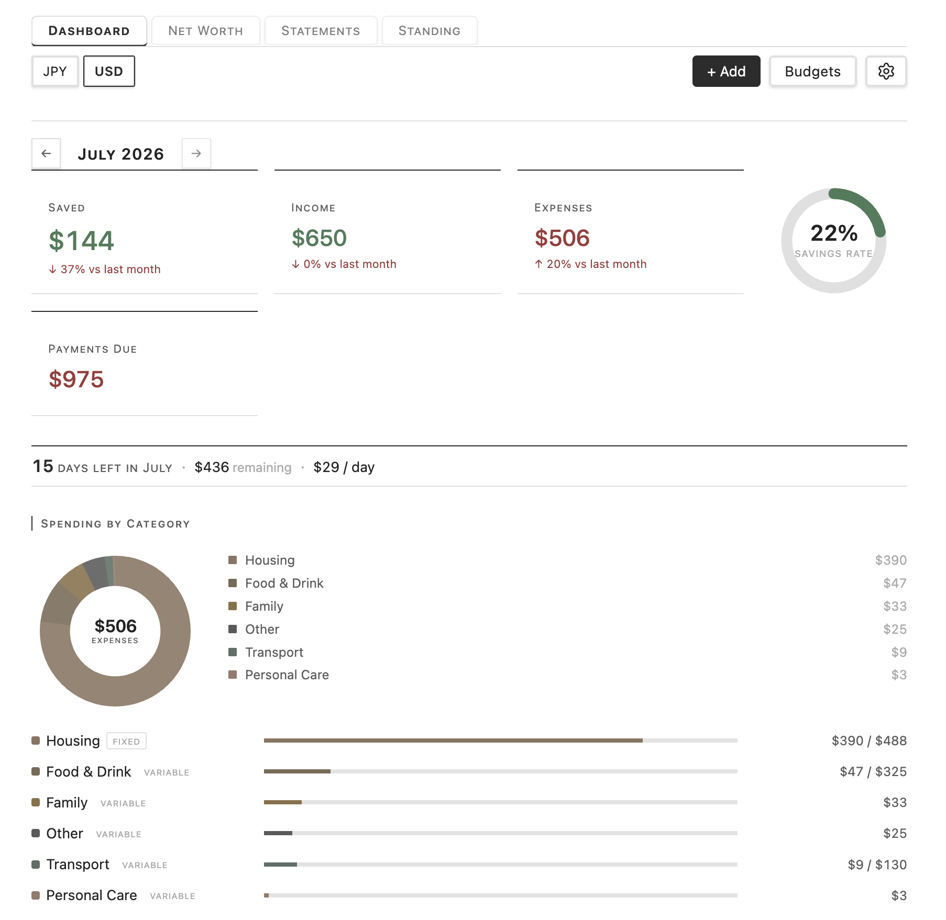Click the $506 expenses donut chart center
946x920 pixels.
point(115,631)
